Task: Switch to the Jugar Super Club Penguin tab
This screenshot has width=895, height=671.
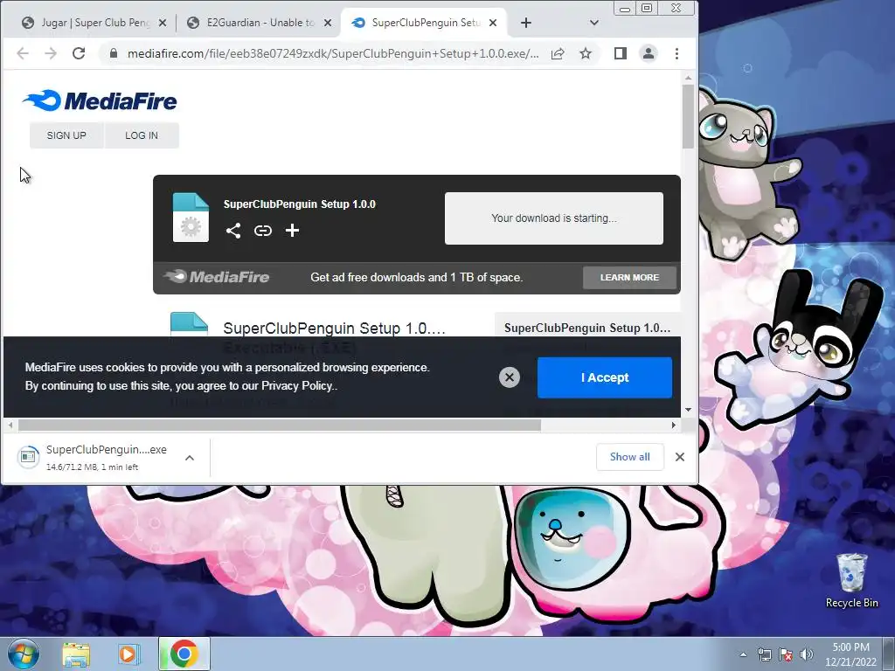Action: [94, 23]
